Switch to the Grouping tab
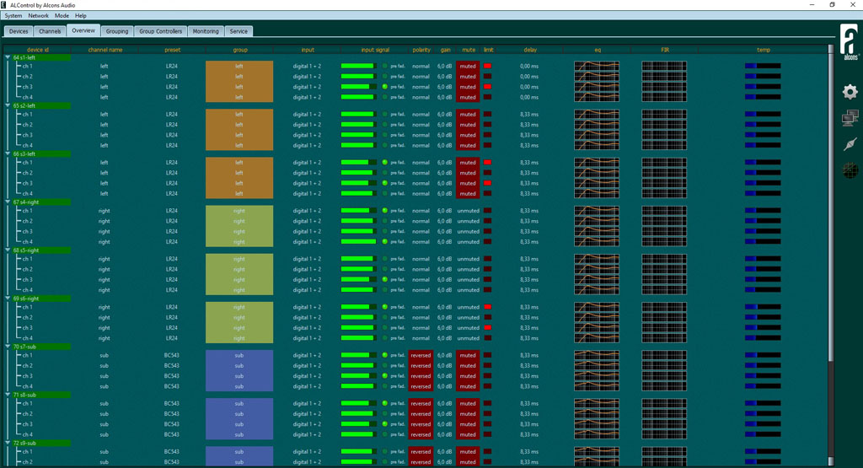 pyautogui.click(x=116, y=31)
